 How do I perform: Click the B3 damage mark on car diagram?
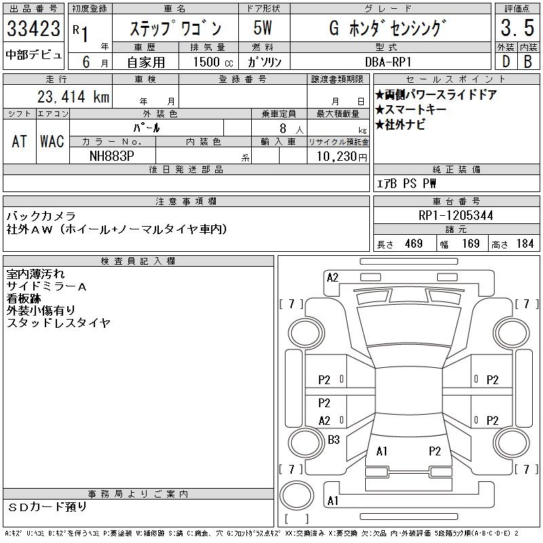pyautogui.click(x=333, y=440)
